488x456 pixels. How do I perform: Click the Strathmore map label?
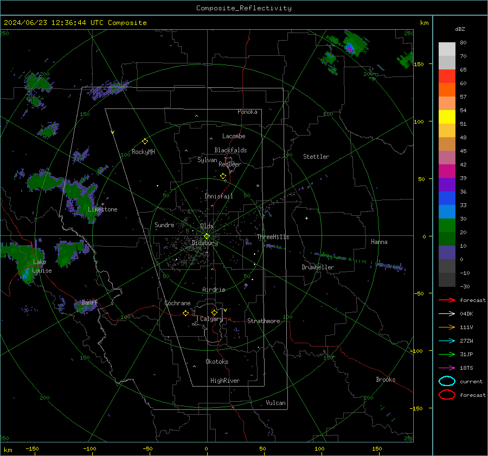(x=264, y=321)
